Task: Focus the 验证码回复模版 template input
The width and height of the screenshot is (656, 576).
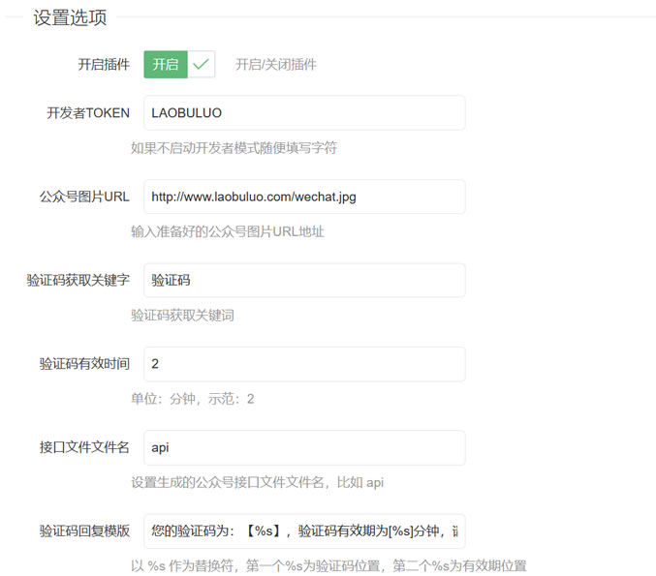Action: (x=303, y=531)
